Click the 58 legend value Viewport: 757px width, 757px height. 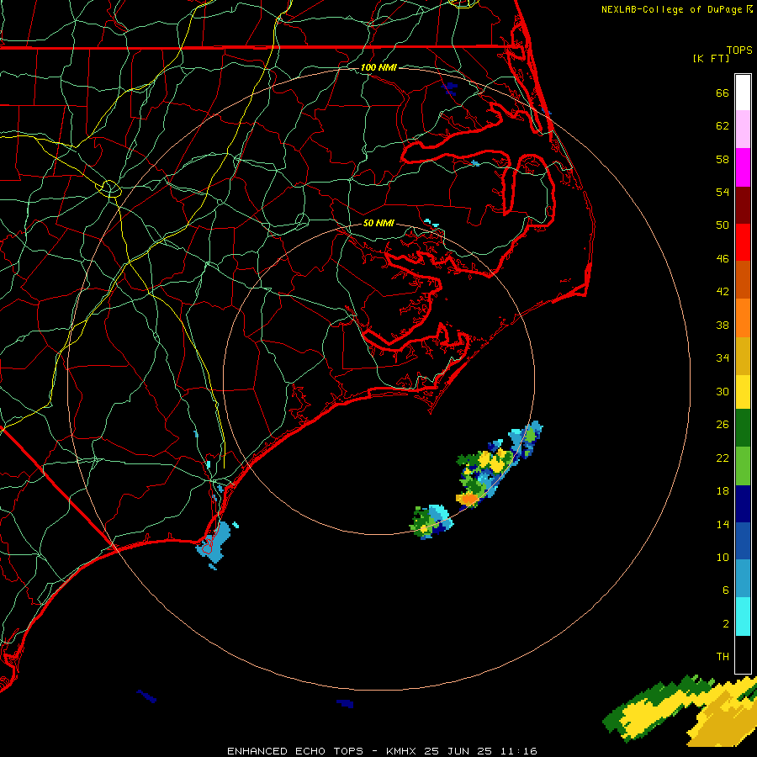[723, 159]
